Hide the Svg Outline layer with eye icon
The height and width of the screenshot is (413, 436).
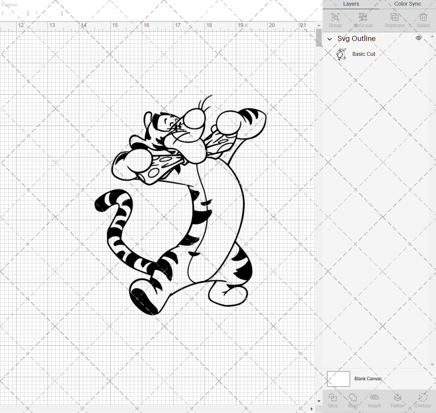[x=419, y=38]
